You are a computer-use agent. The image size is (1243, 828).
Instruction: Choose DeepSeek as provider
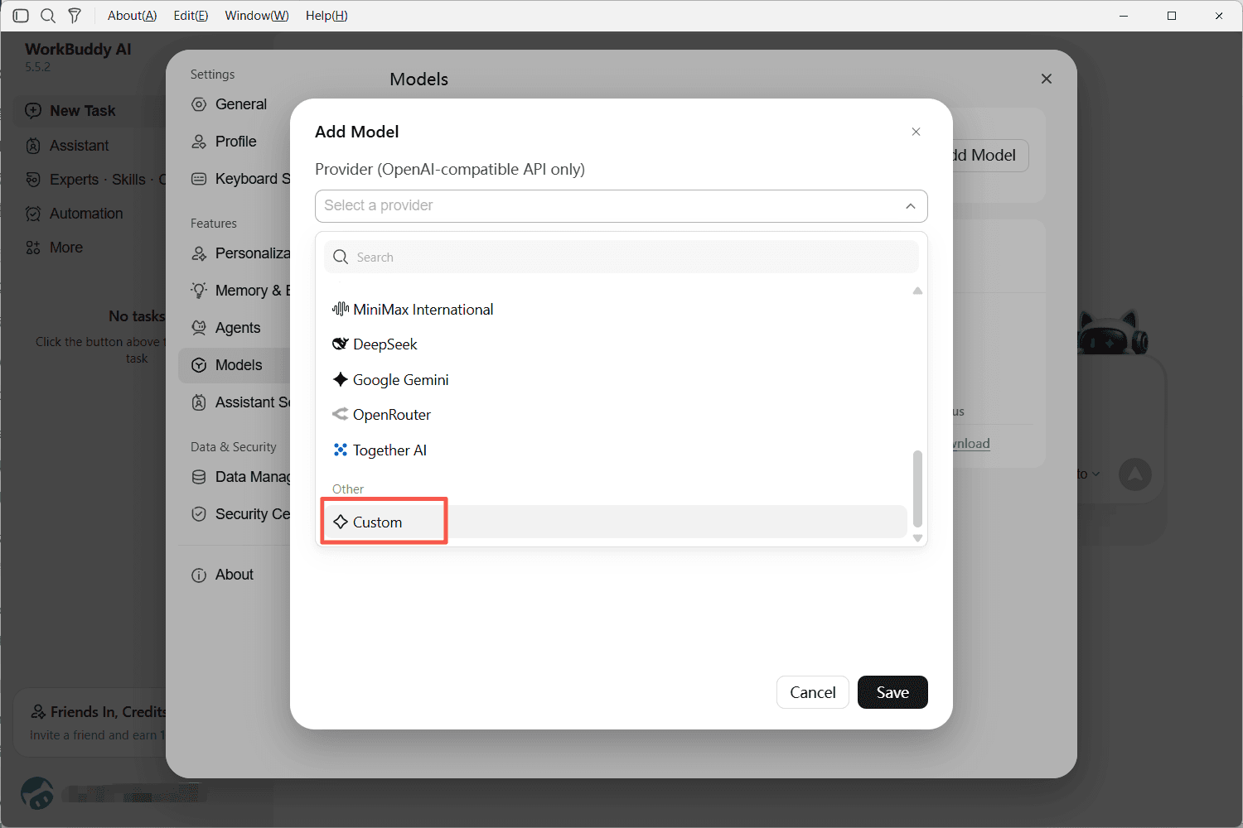616,344
